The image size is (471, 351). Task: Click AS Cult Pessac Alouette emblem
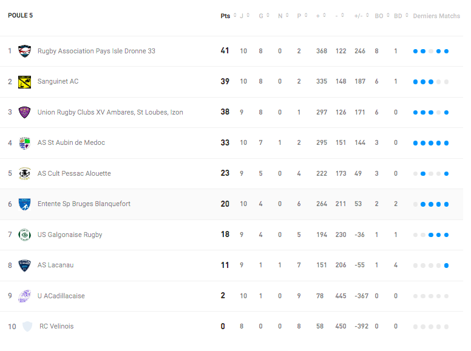pos(25,174)
